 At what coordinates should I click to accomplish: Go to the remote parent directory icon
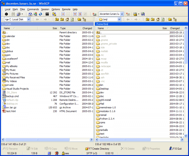pos(148,19)
